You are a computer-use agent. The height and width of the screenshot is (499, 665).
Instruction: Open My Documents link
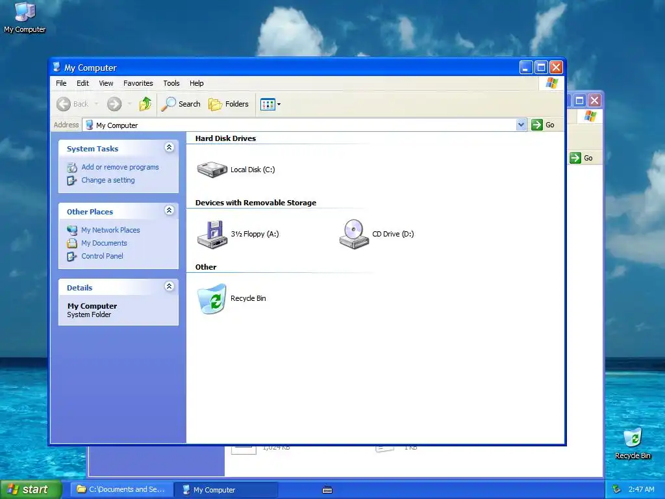pyautogui.click(x=105, y=243)
